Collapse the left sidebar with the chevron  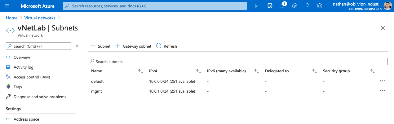(x=77, y=46)
